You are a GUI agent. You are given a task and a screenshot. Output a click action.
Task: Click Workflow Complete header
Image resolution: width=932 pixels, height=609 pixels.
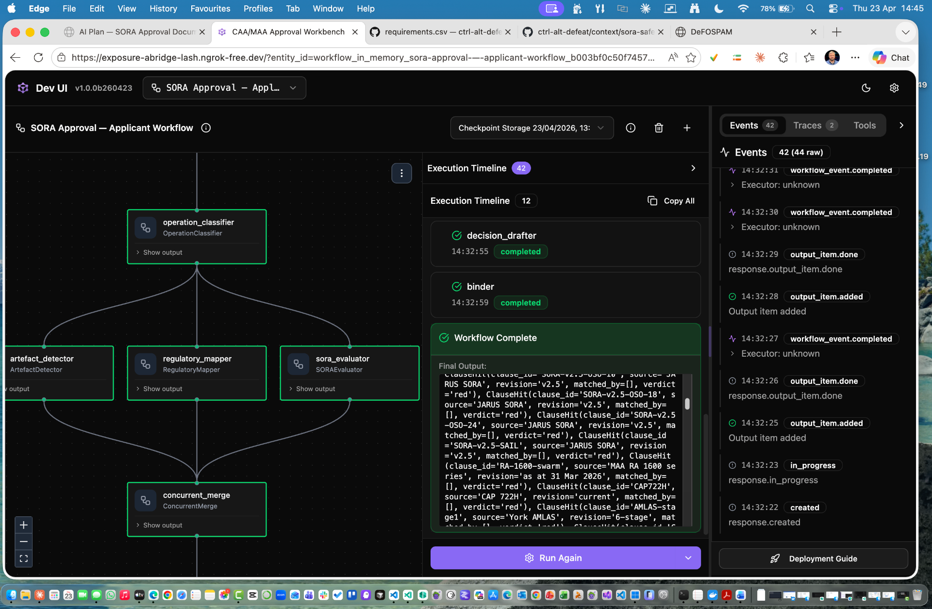coord(566,338)
